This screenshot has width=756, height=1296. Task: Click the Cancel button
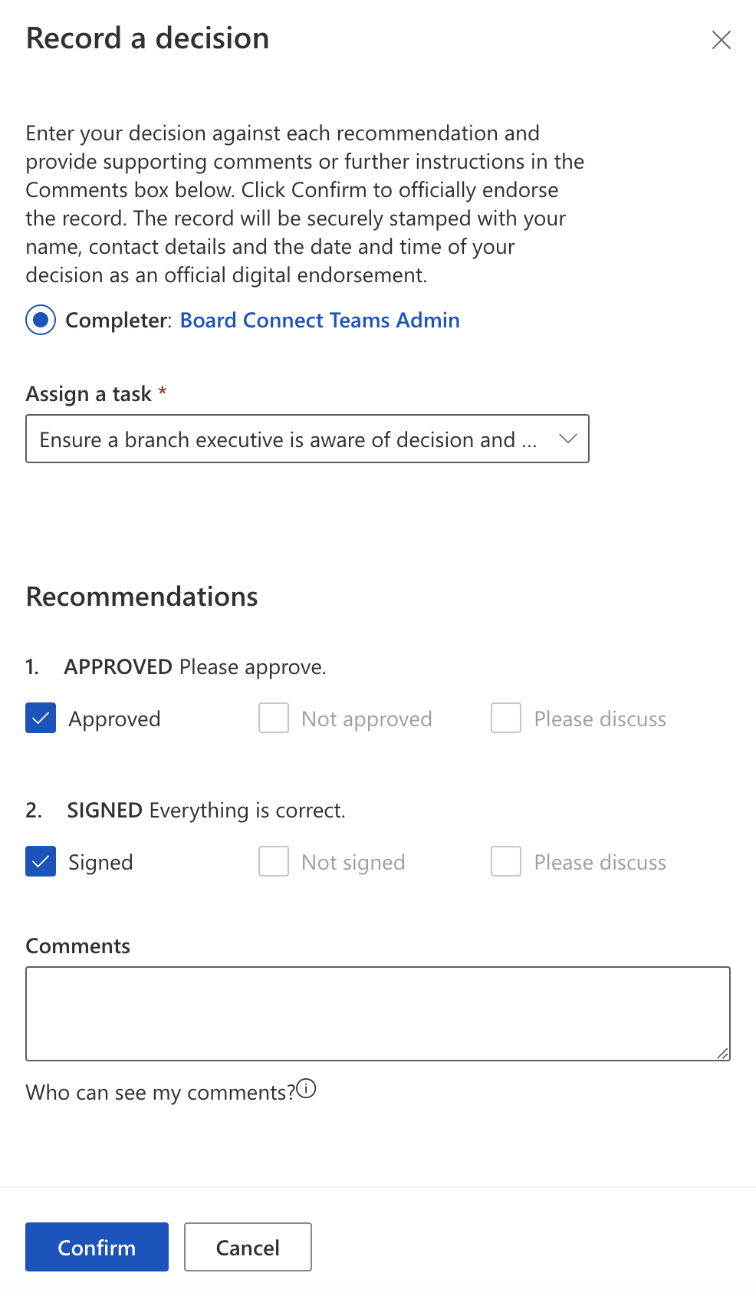pos(248,1247)
